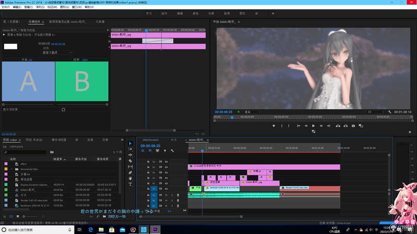Step back one frame
This screenshot has width=417, height=234.
point(306,126)
